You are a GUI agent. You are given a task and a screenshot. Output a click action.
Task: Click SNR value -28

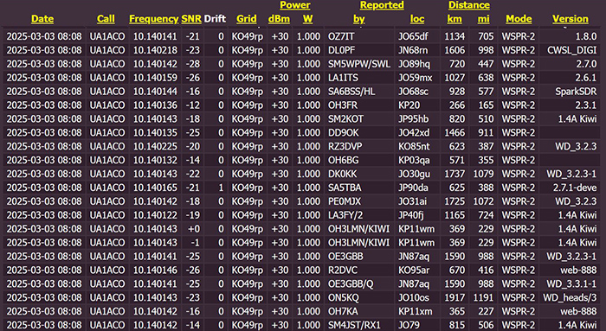pyautogui.click(x=193, y=64)
